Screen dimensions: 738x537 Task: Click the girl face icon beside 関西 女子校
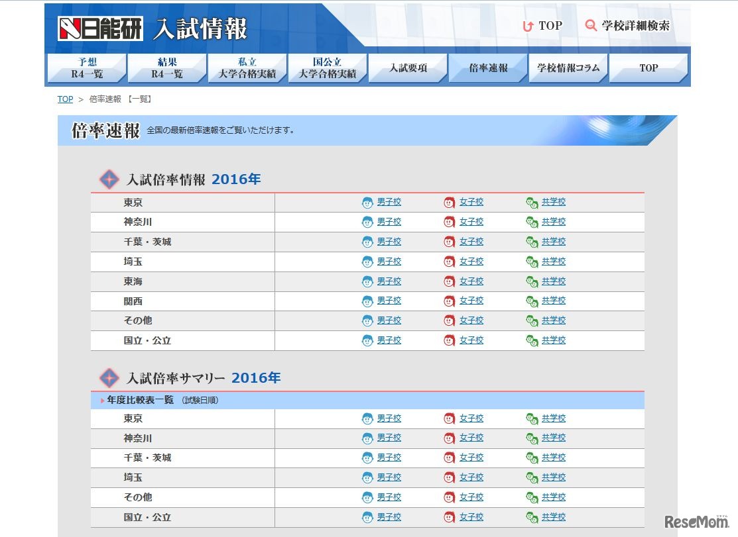click(x=449, y=301)
